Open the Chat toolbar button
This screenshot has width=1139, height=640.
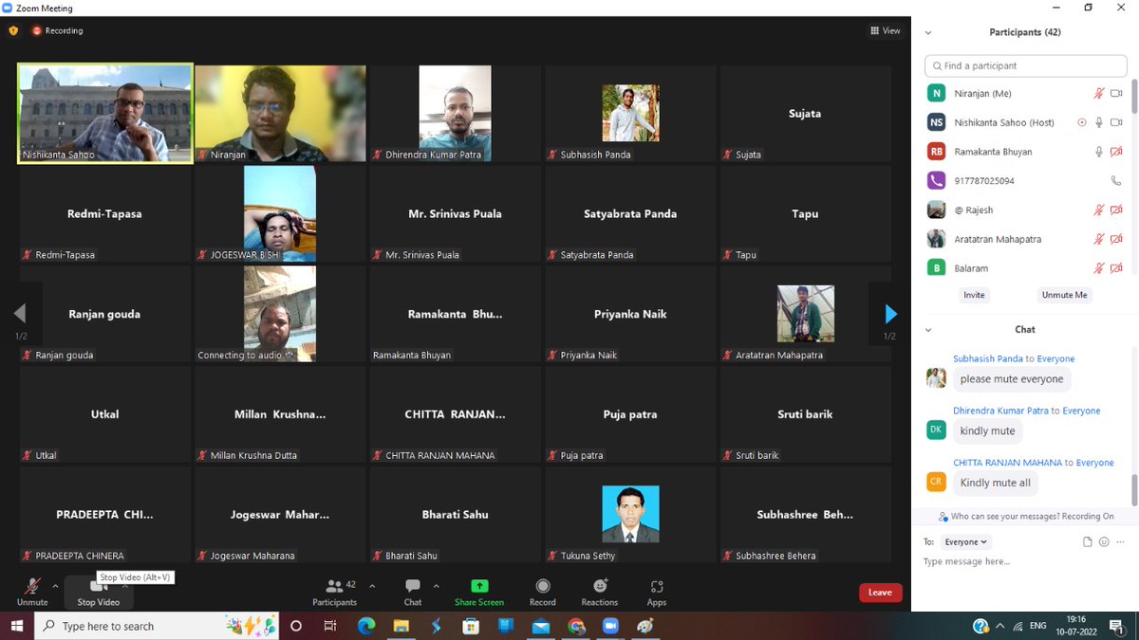[x=413, y=593]
